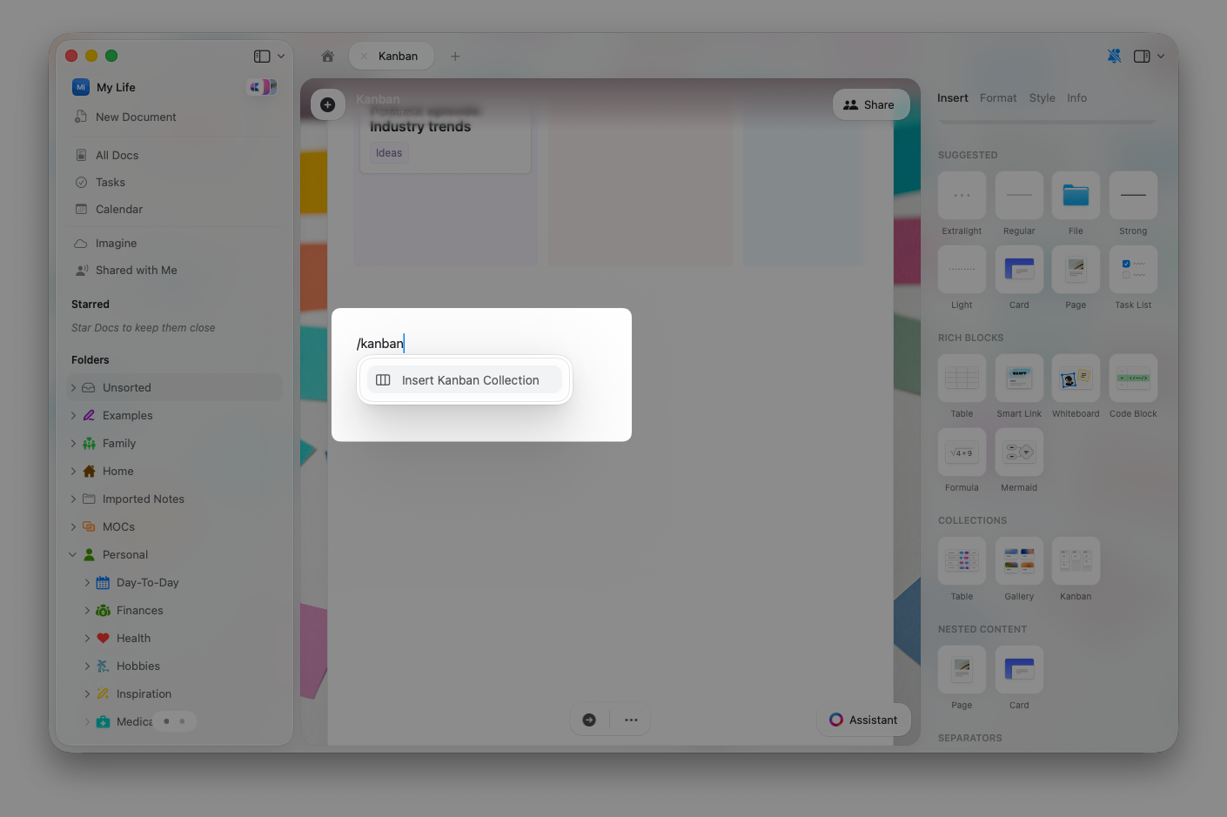Insert a Task List block
Screen dimensions: 1227x817
[x=1133, y=270]
